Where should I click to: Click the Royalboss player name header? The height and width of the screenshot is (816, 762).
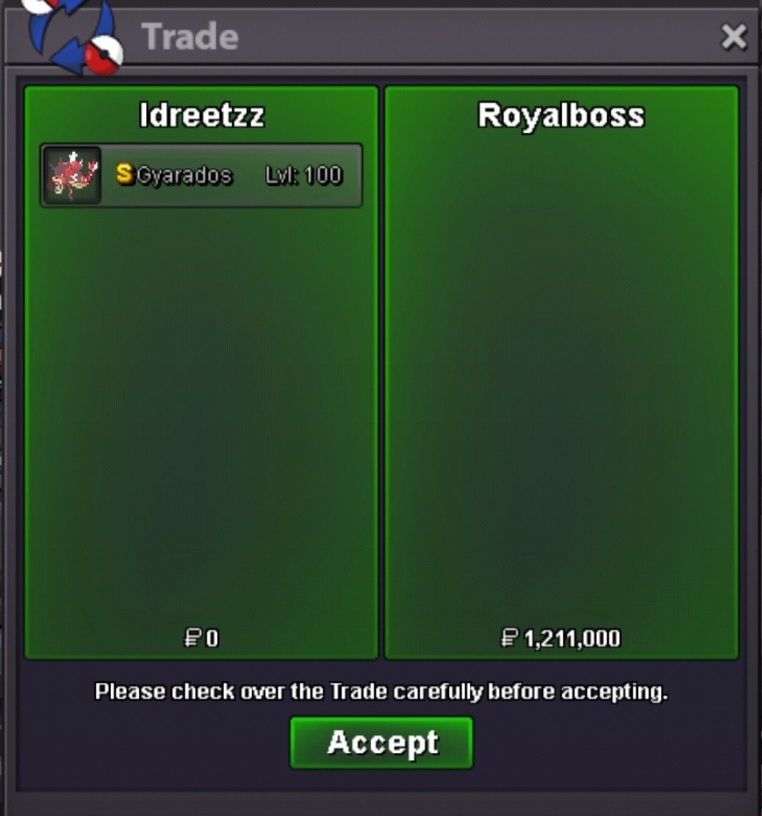pyautogui.click(x=561, y=115)
